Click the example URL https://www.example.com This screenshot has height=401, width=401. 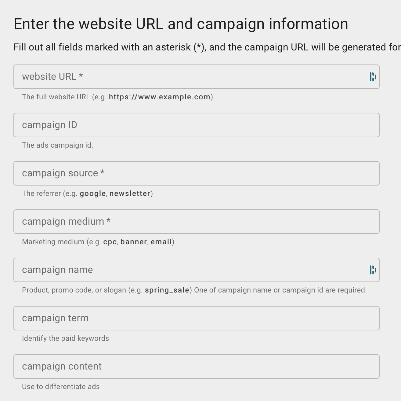tap(160, 97)
